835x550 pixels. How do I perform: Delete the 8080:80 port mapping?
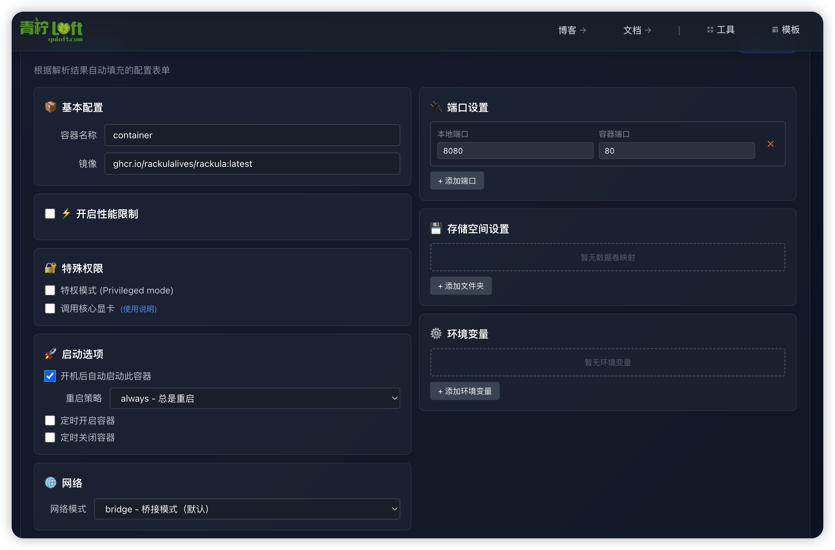[x=771, y=144]
